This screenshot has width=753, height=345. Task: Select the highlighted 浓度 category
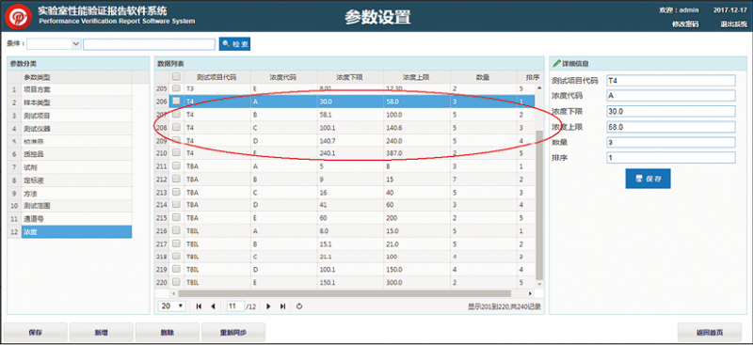click(x=76, y=232)
